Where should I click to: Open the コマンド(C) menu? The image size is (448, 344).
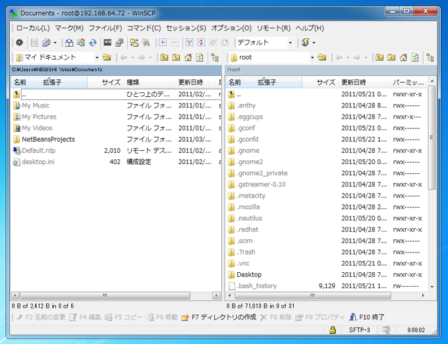144,28
